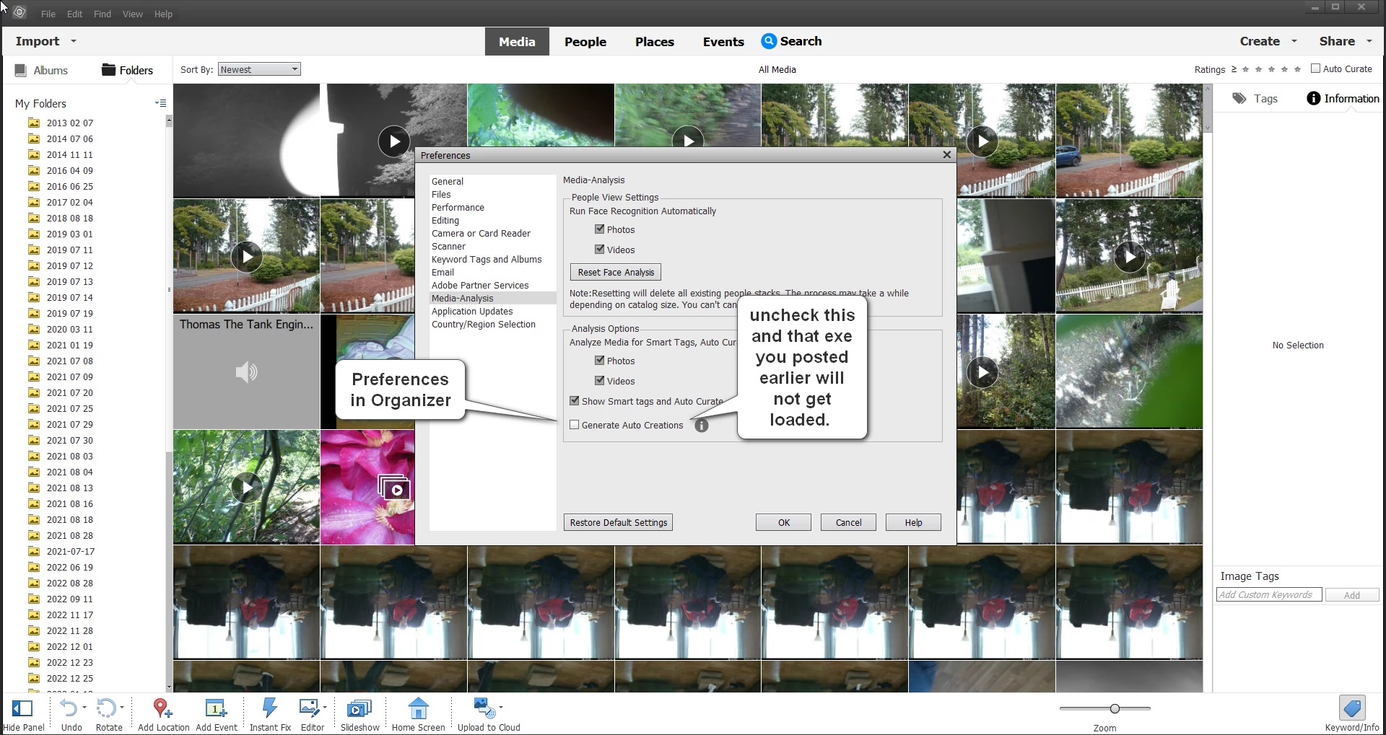Click the Undo icon
The height and width of the screenshot is (735, 1386).
coord(68,708)
